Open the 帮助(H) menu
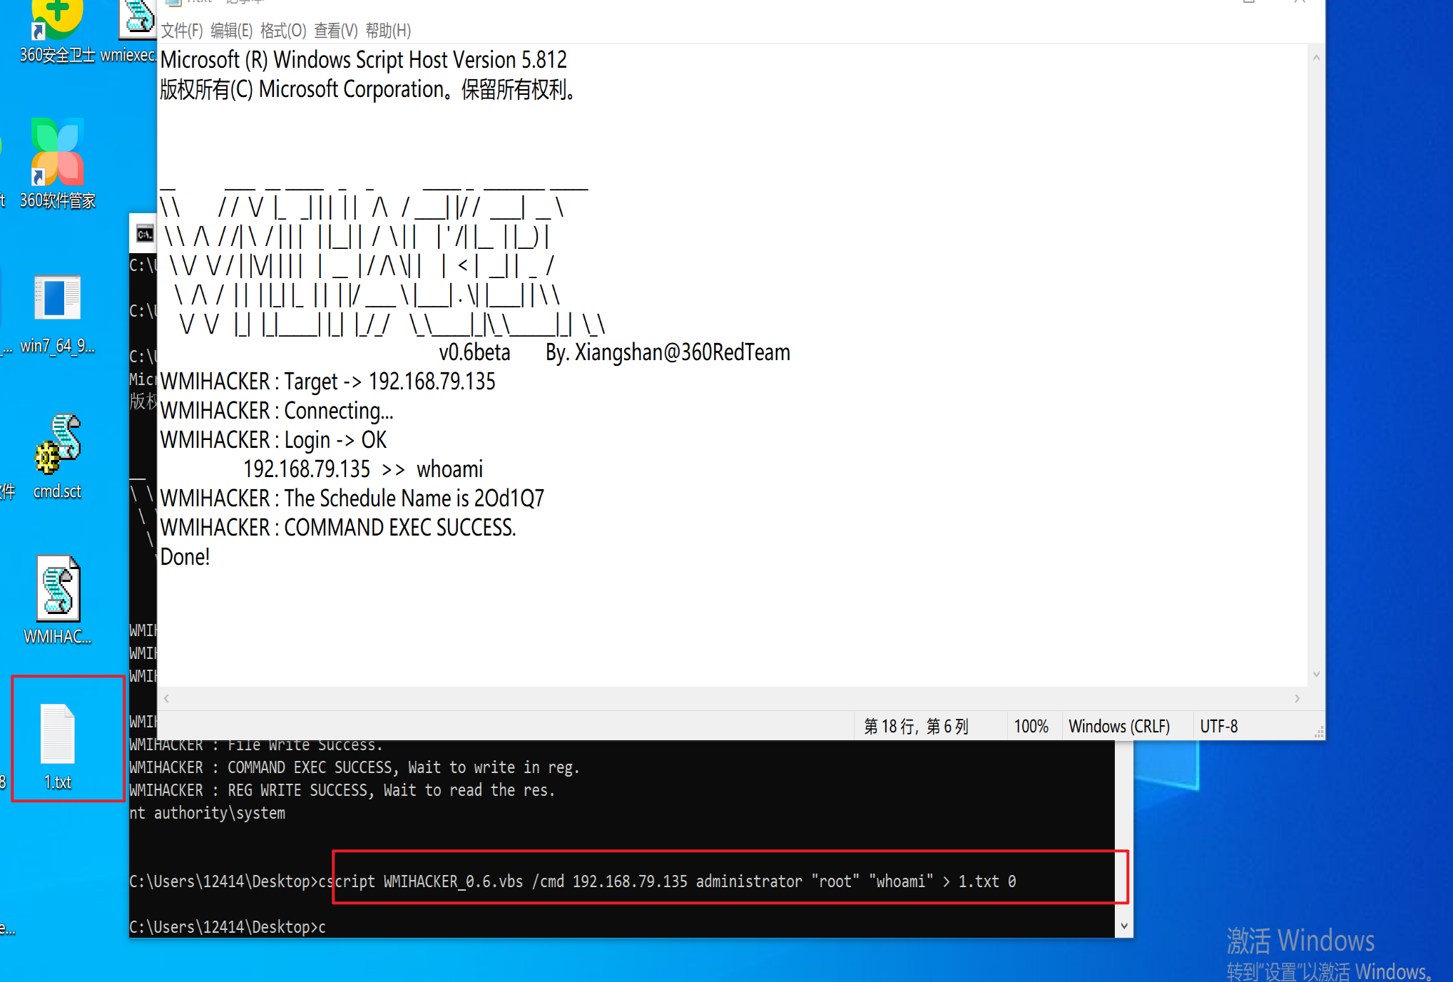Viewport: 1453px width, 982px height. click(x=388, y=31)
